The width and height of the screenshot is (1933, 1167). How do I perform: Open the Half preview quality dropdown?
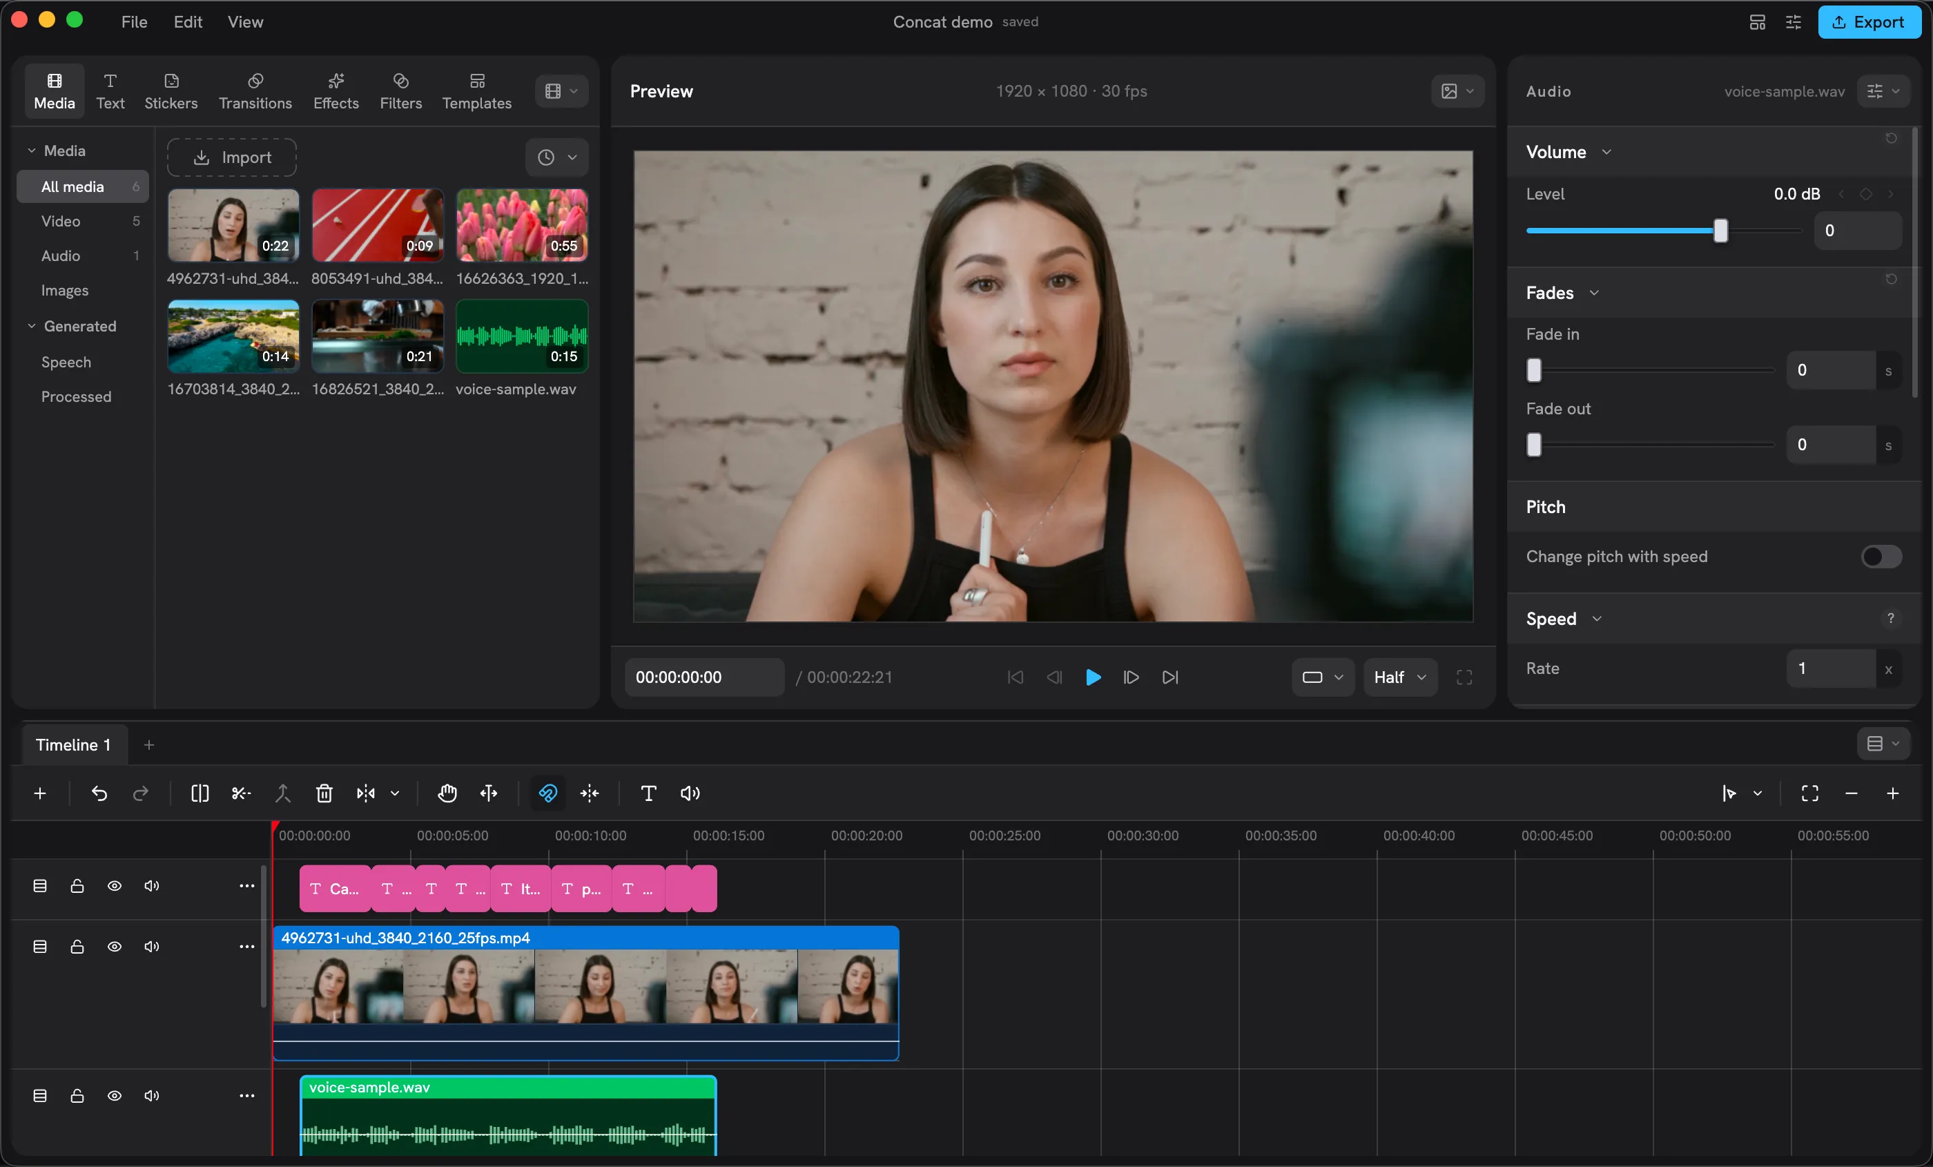pyautogui.click(x=1400, y=677)
